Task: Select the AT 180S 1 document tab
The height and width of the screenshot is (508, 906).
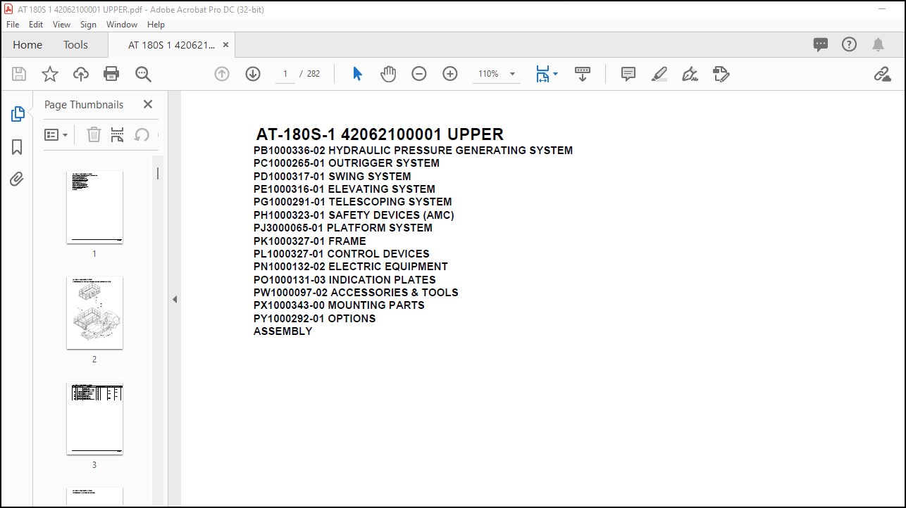Action: (171, 44)
